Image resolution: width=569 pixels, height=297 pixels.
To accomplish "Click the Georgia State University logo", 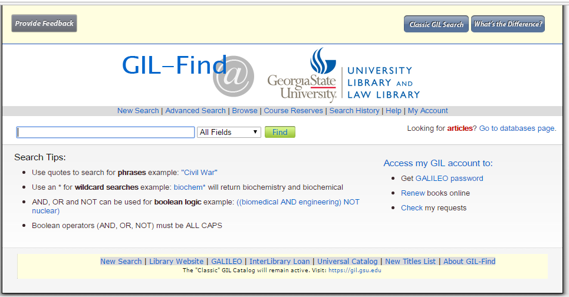I will coord(302,75).
